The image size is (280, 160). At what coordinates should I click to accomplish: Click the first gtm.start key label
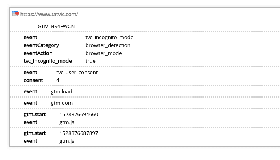(x=35, y=115)
